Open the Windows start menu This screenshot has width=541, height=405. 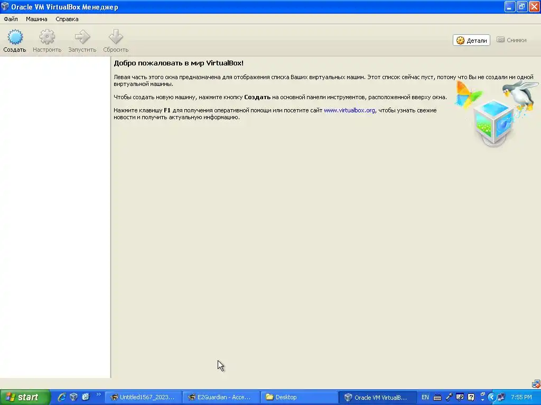coord(25,397)
